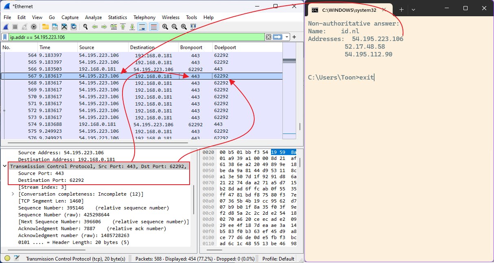Add a filter button with plus
The width and height of the screenshot is (494, 263).
point(294,37)
